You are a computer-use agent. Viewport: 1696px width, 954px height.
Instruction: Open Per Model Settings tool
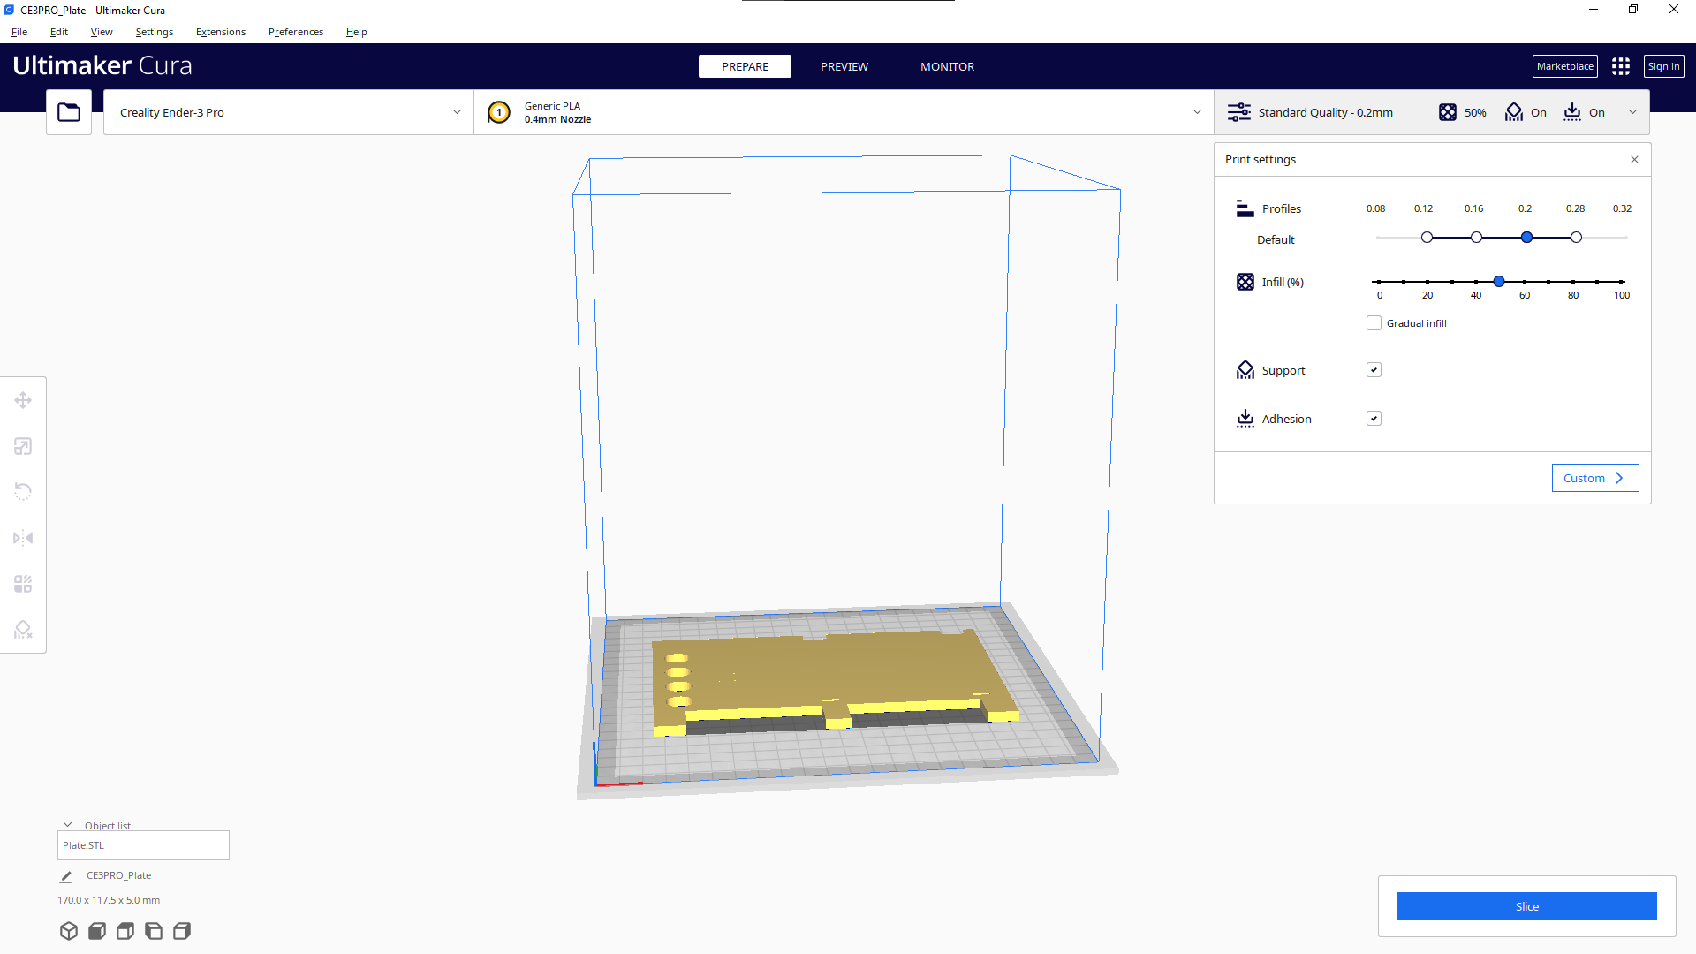click(23, 584)
